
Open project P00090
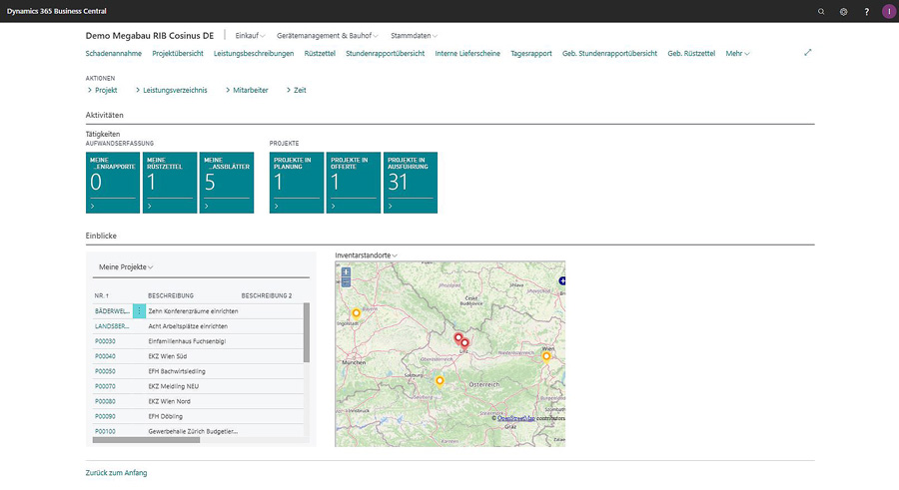pyautogui.click(x=105, y=416)
